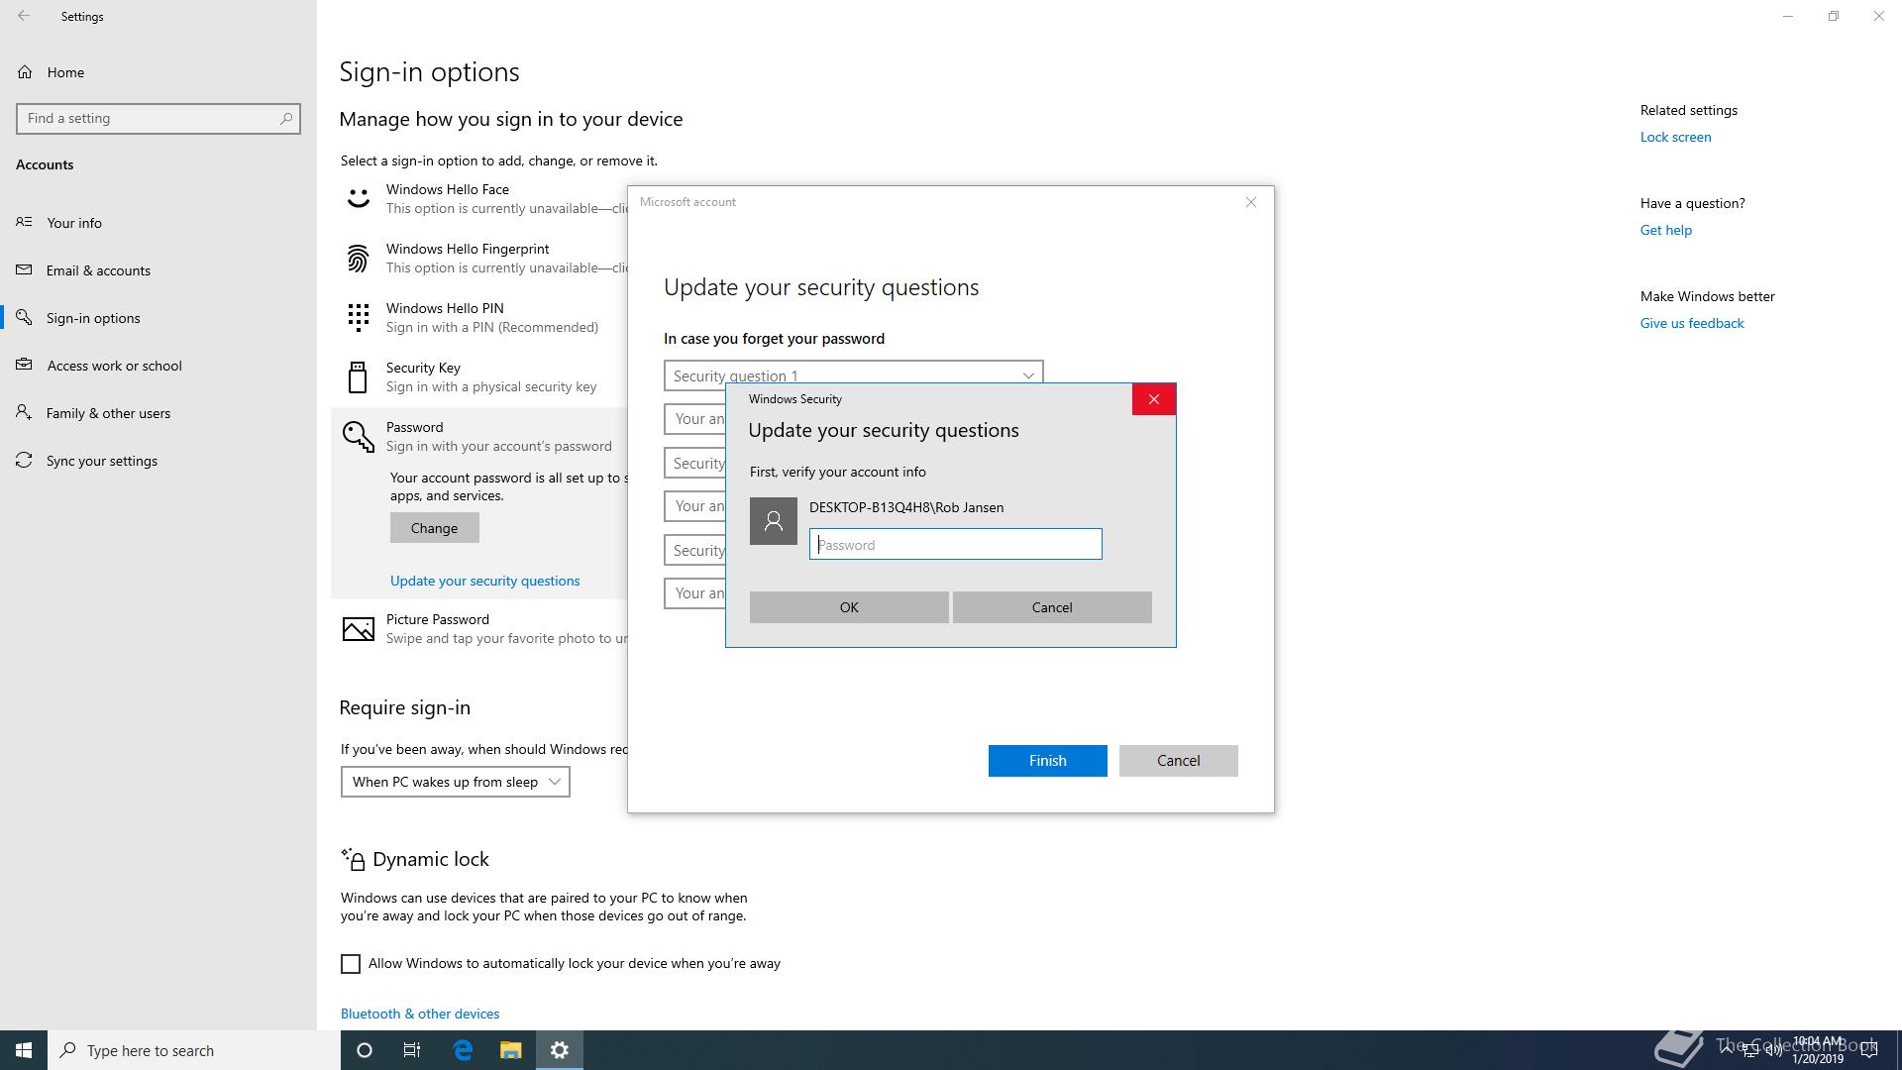Click the Security Key USB icon
This screenshot has width=1902, height=1070.
point(358,377)
